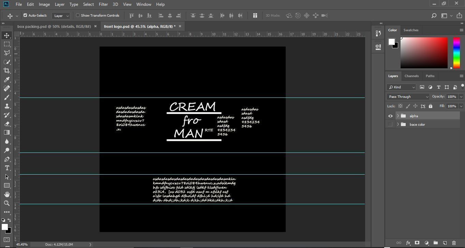465x248 pixels.
Task: Click the foreground color swatch in Color panel
Action: pyautogui.click(x=391, y=42)
